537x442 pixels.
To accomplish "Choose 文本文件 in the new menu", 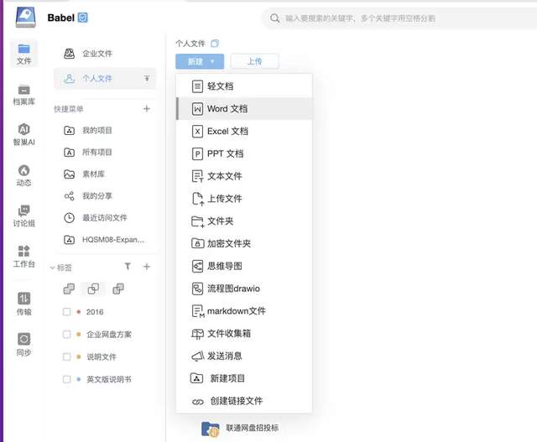I will (x=244, y=176).
